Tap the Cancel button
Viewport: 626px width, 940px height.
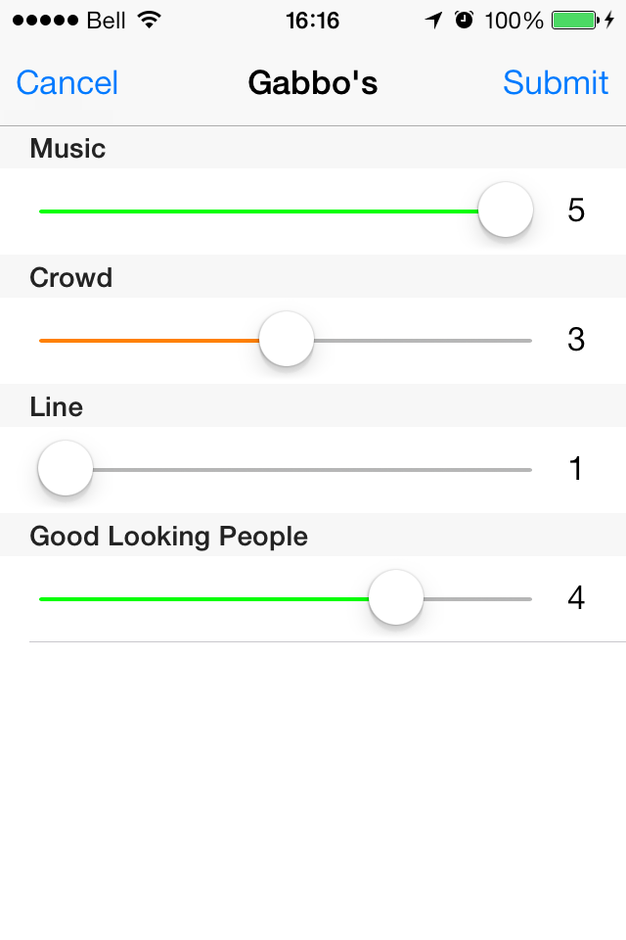point(67,82)
